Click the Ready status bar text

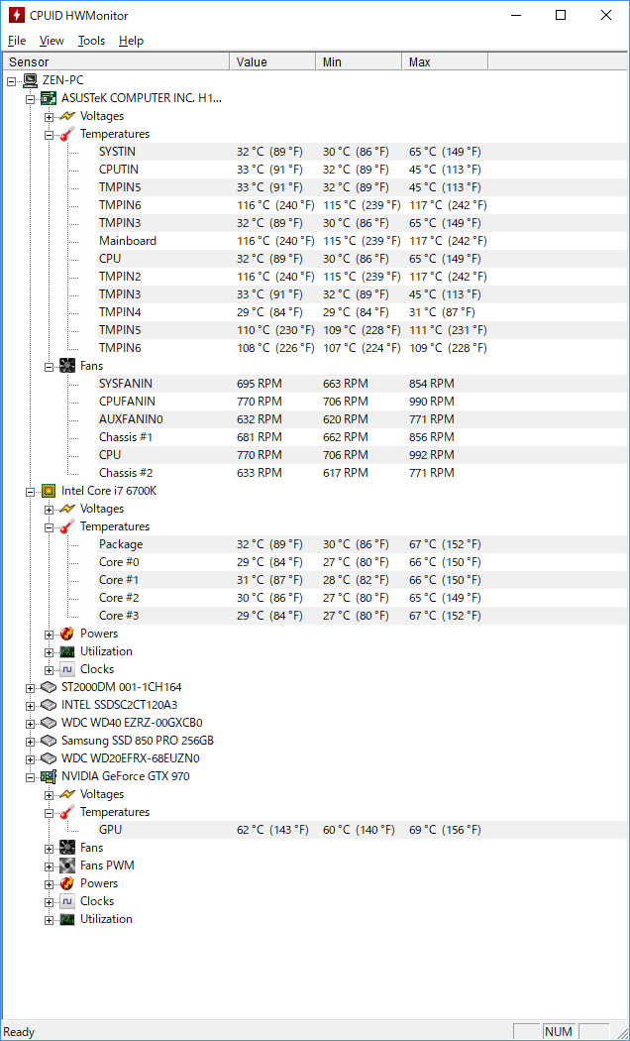click(x=19, y=1032)
